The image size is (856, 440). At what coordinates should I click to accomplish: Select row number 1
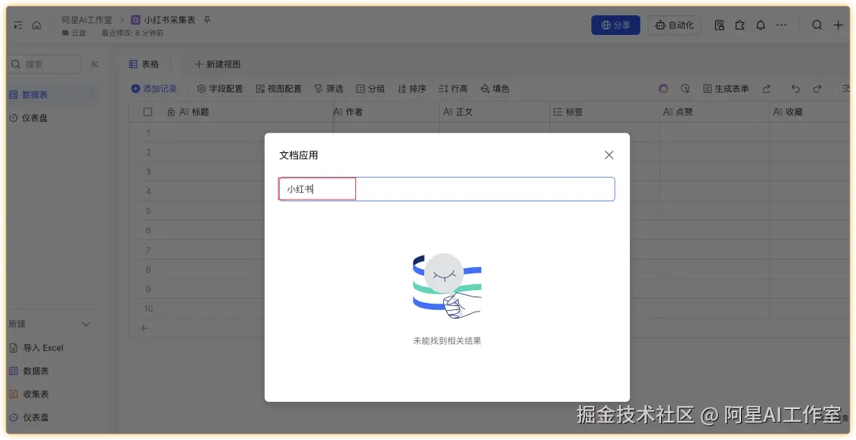(x=148, y=132)
